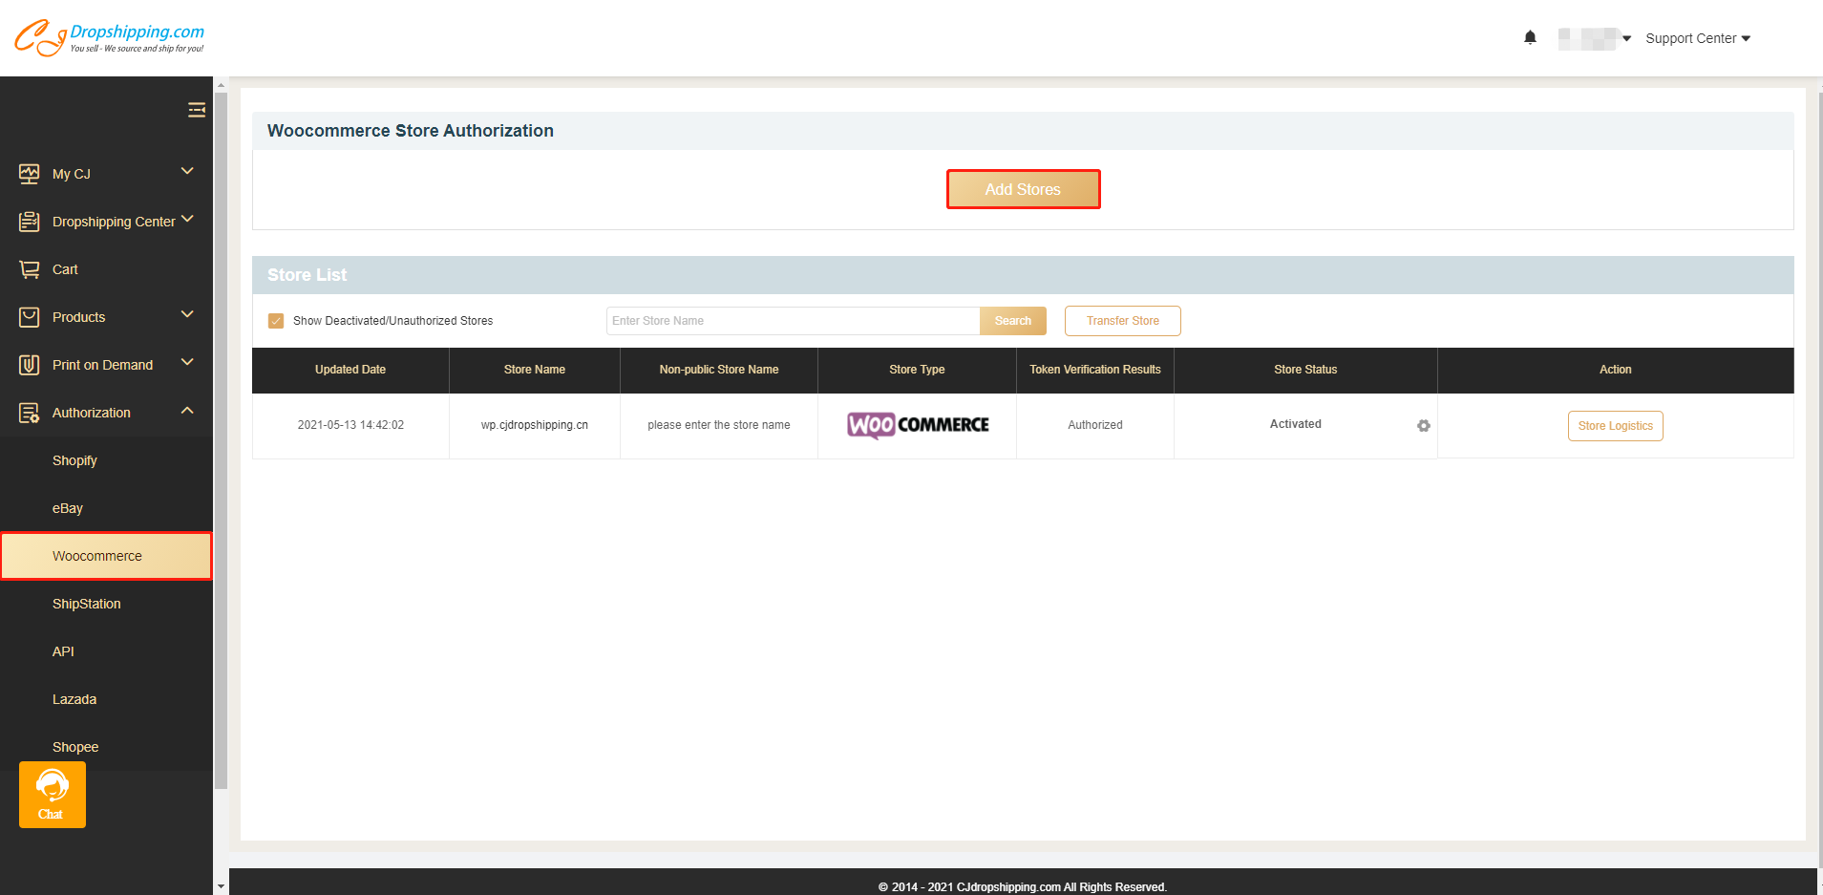The height and width of the screenshot is (895, 1823).
Task: Click the Store Status gear icon
Action: (1423, 426)
